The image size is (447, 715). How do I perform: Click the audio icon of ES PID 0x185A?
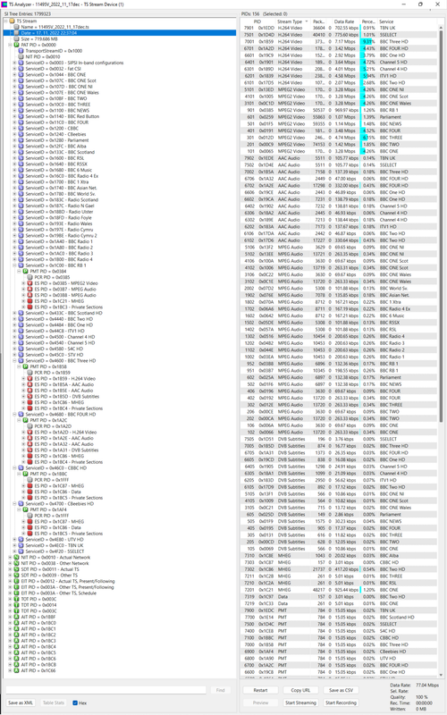point(30,384)
